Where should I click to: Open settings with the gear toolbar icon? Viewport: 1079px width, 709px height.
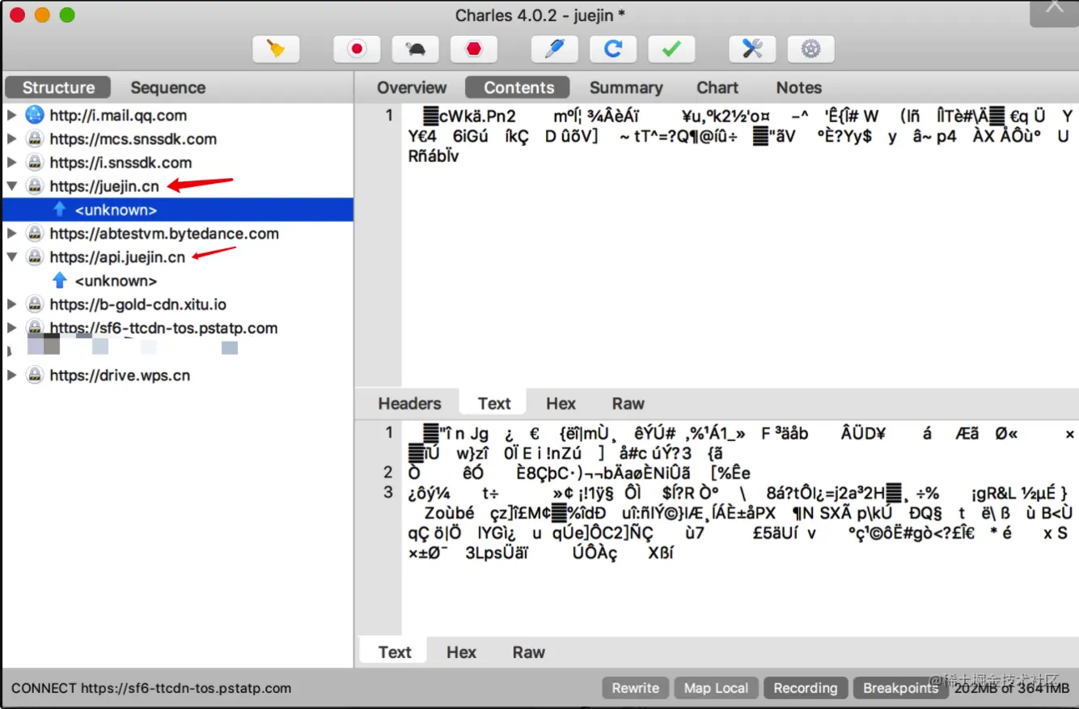[810, 49]
